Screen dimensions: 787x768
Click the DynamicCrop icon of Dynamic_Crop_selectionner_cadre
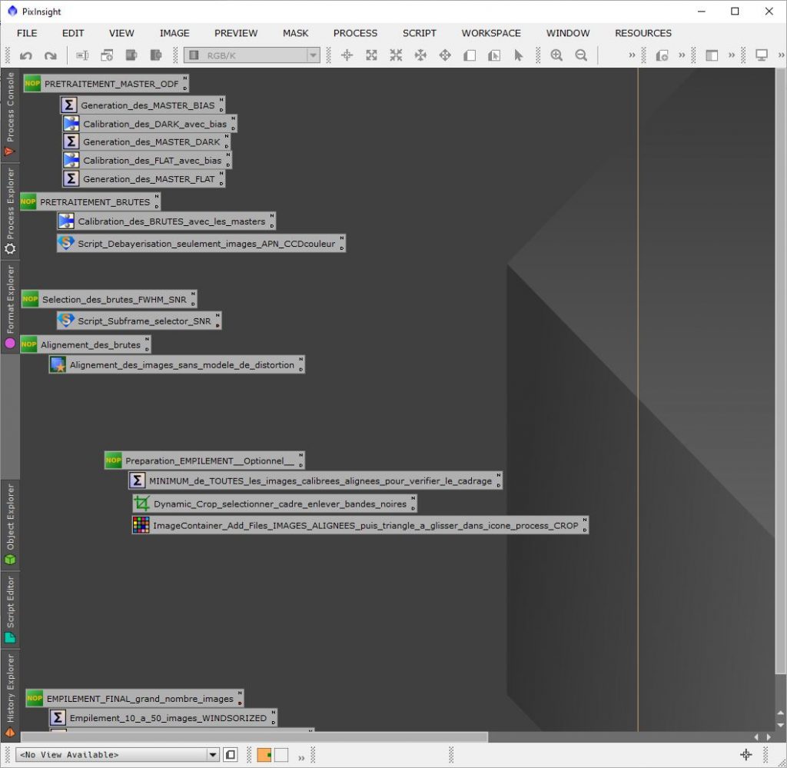tap(142, 504)
